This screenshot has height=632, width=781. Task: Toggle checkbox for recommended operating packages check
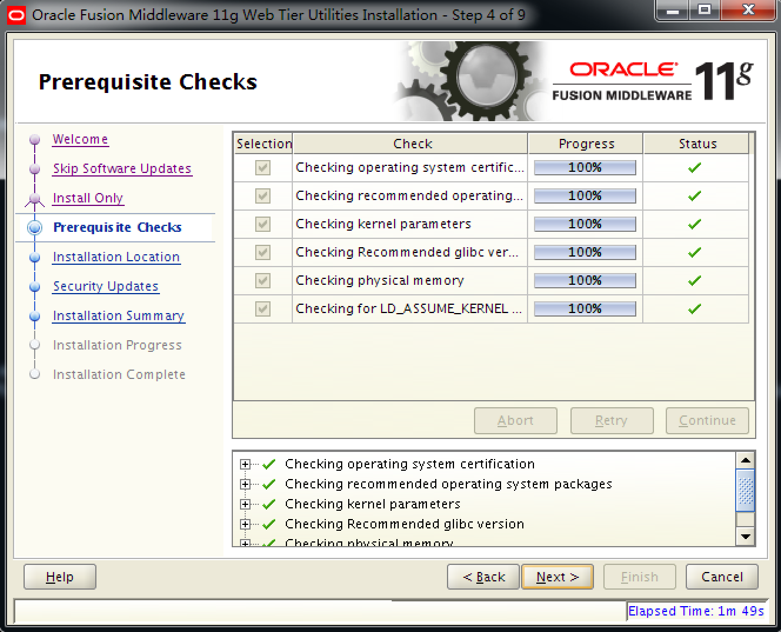tap(263, 196)
